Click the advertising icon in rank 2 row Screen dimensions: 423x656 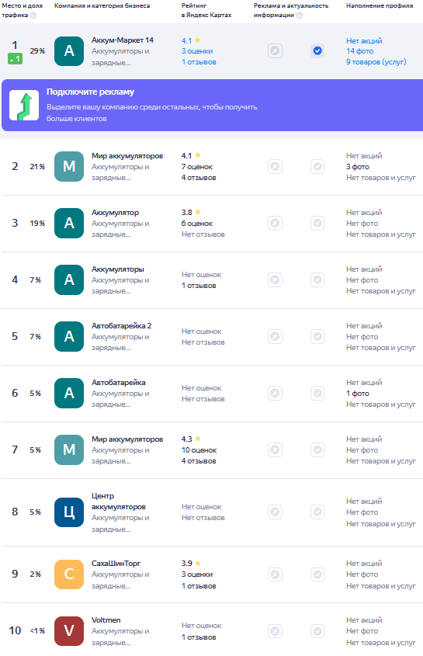(x=275, y=166)
